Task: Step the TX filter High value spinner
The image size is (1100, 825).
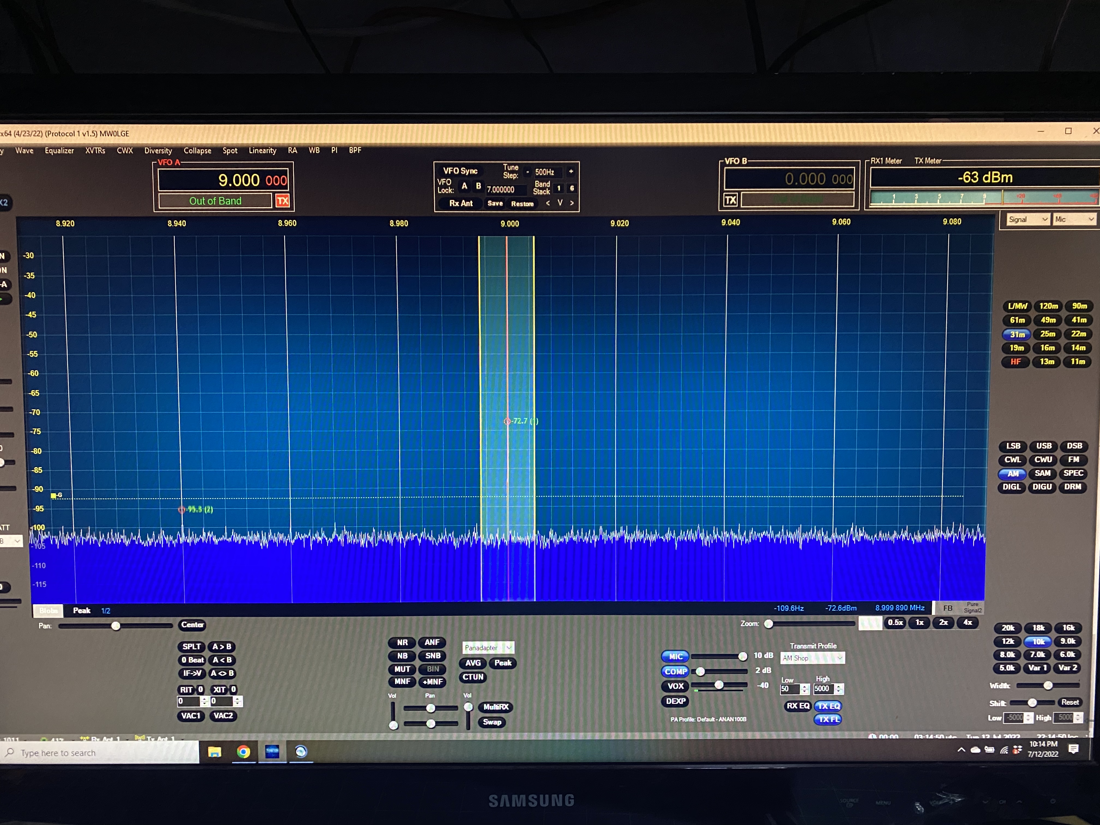Action: [839, 689]
